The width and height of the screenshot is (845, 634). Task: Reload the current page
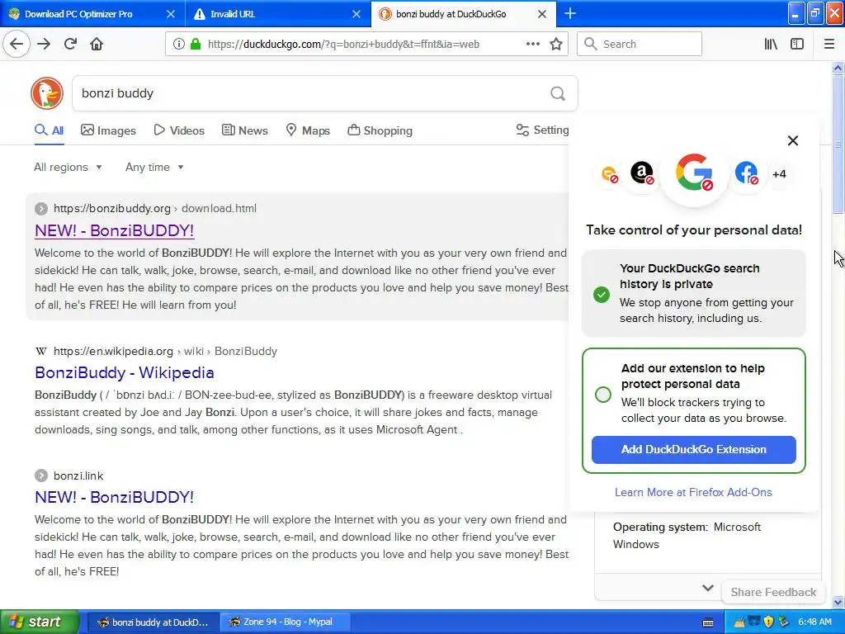coord(70,44)
